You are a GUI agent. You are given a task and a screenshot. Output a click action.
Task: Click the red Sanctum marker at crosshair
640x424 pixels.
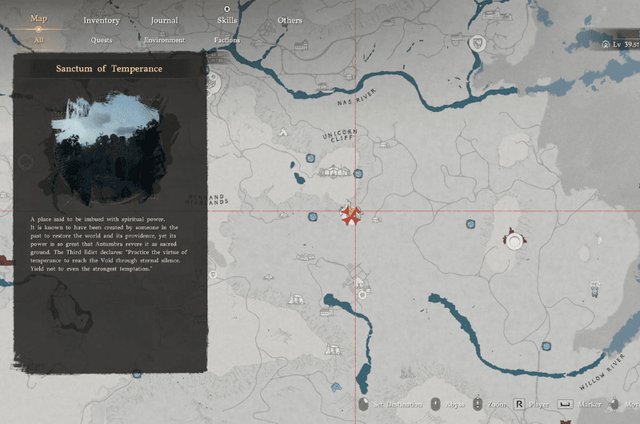(349, 214)
